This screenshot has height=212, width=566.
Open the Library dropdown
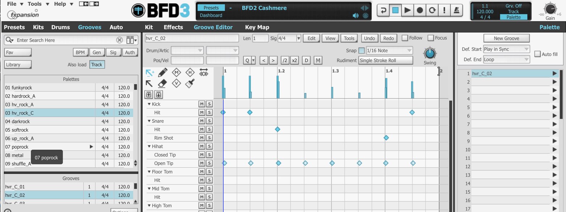[x=18, y=64]
